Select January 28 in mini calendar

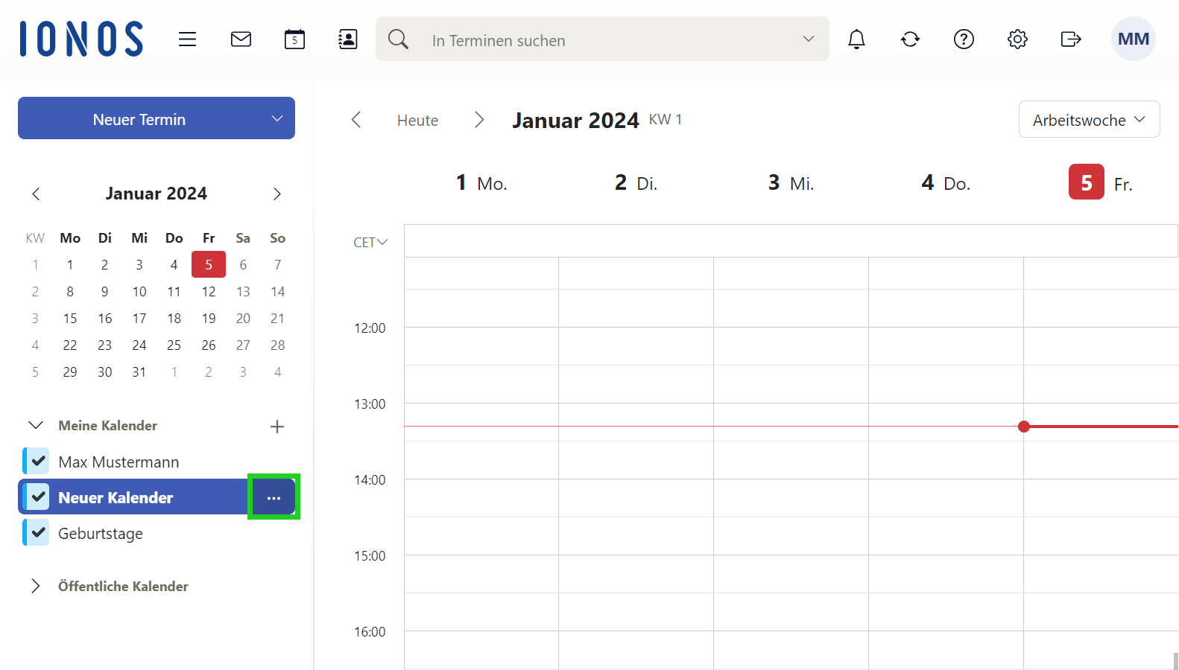pos(278,345)
